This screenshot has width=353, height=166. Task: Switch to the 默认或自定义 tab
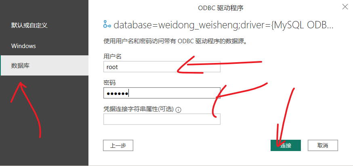tap(29, 25)
